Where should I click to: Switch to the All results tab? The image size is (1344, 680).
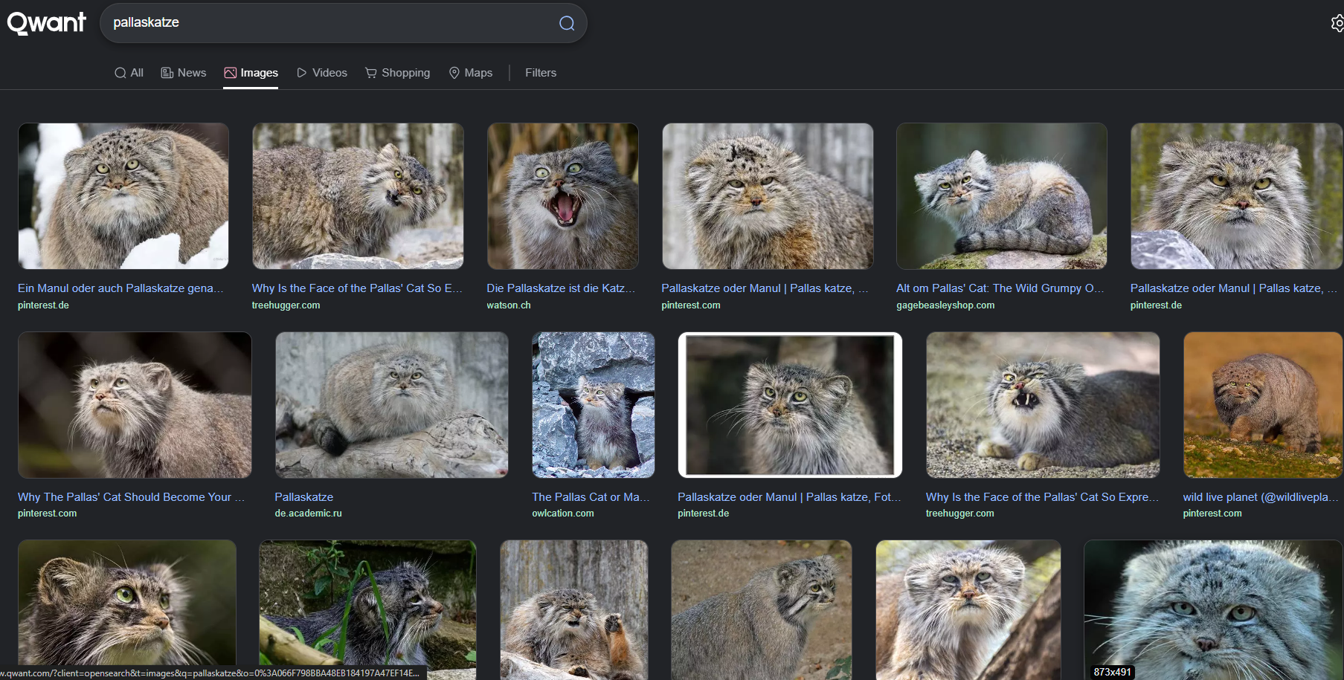tap(129, 73)
